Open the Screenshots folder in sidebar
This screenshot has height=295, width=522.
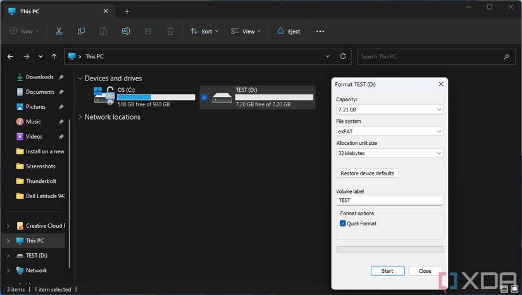tap(35, 166)
